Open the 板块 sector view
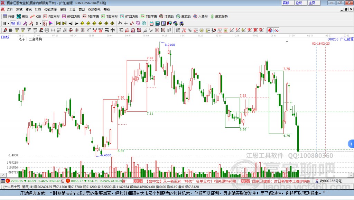Viewport: 354px width, 200px height. 22,17
